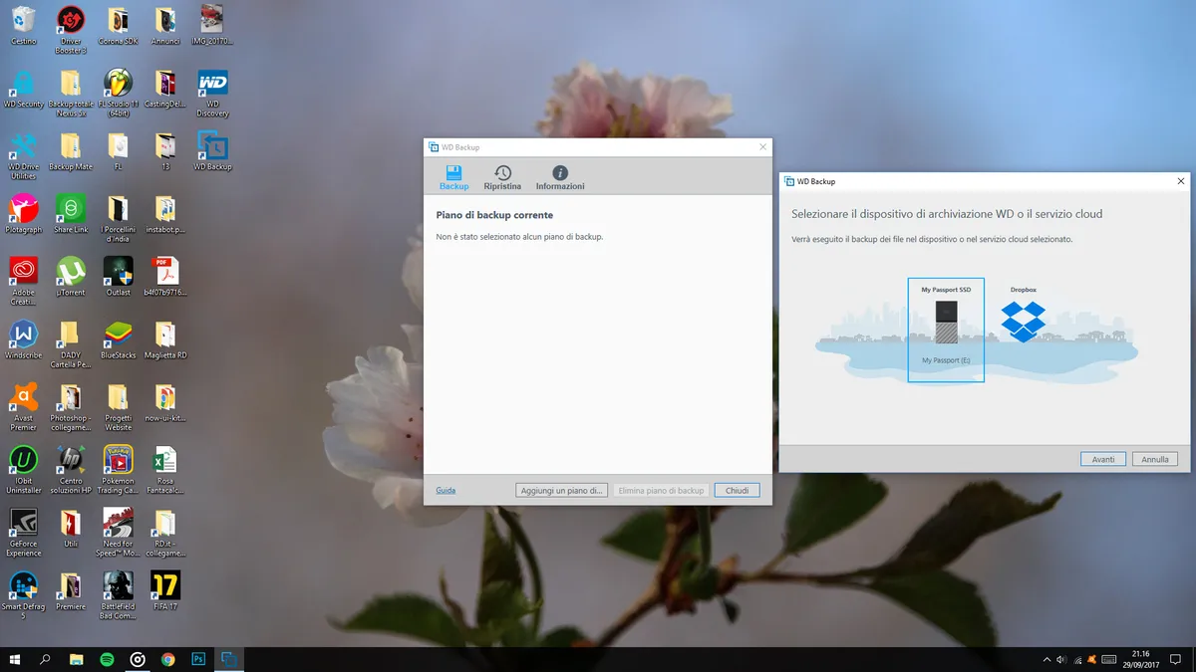Open Spotify from the taskbar
This screenshot has width=1196, height=672.
point(107,659)
